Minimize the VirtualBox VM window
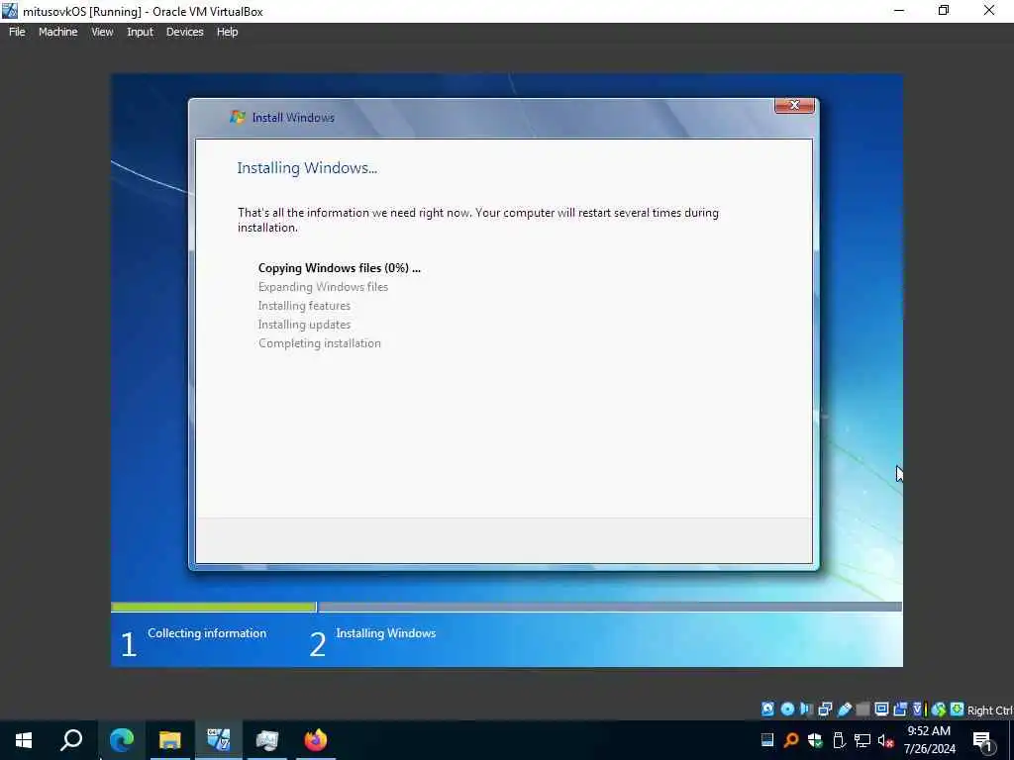Viewport: 1014px width, 760px height. click(899, 11)
